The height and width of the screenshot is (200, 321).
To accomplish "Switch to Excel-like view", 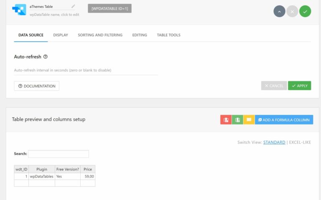I will pos(300,142).
